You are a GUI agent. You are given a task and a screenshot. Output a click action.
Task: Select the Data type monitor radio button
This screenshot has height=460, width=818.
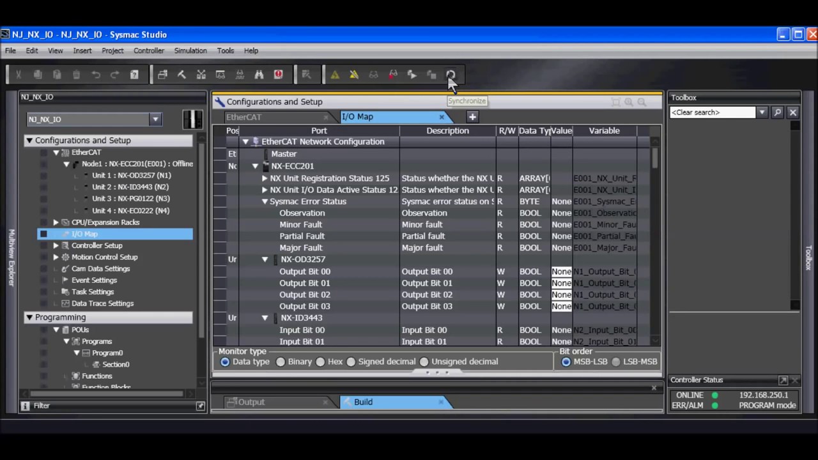pos(225,362)
